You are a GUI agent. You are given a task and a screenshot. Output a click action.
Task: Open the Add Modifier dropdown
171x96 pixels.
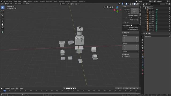(x=157, y=36)
